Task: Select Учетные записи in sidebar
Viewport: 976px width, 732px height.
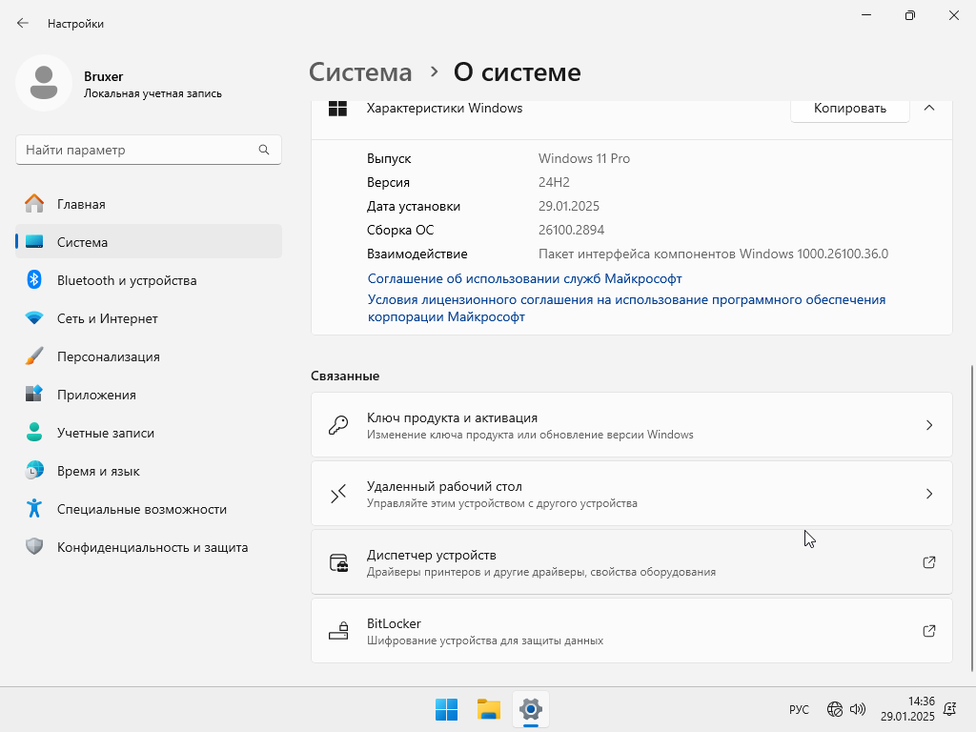Action: 105,433
